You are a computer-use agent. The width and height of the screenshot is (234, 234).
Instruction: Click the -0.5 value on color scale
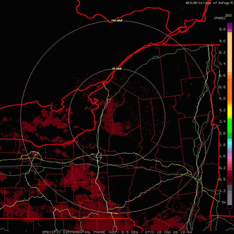click(x=221, y=179)
